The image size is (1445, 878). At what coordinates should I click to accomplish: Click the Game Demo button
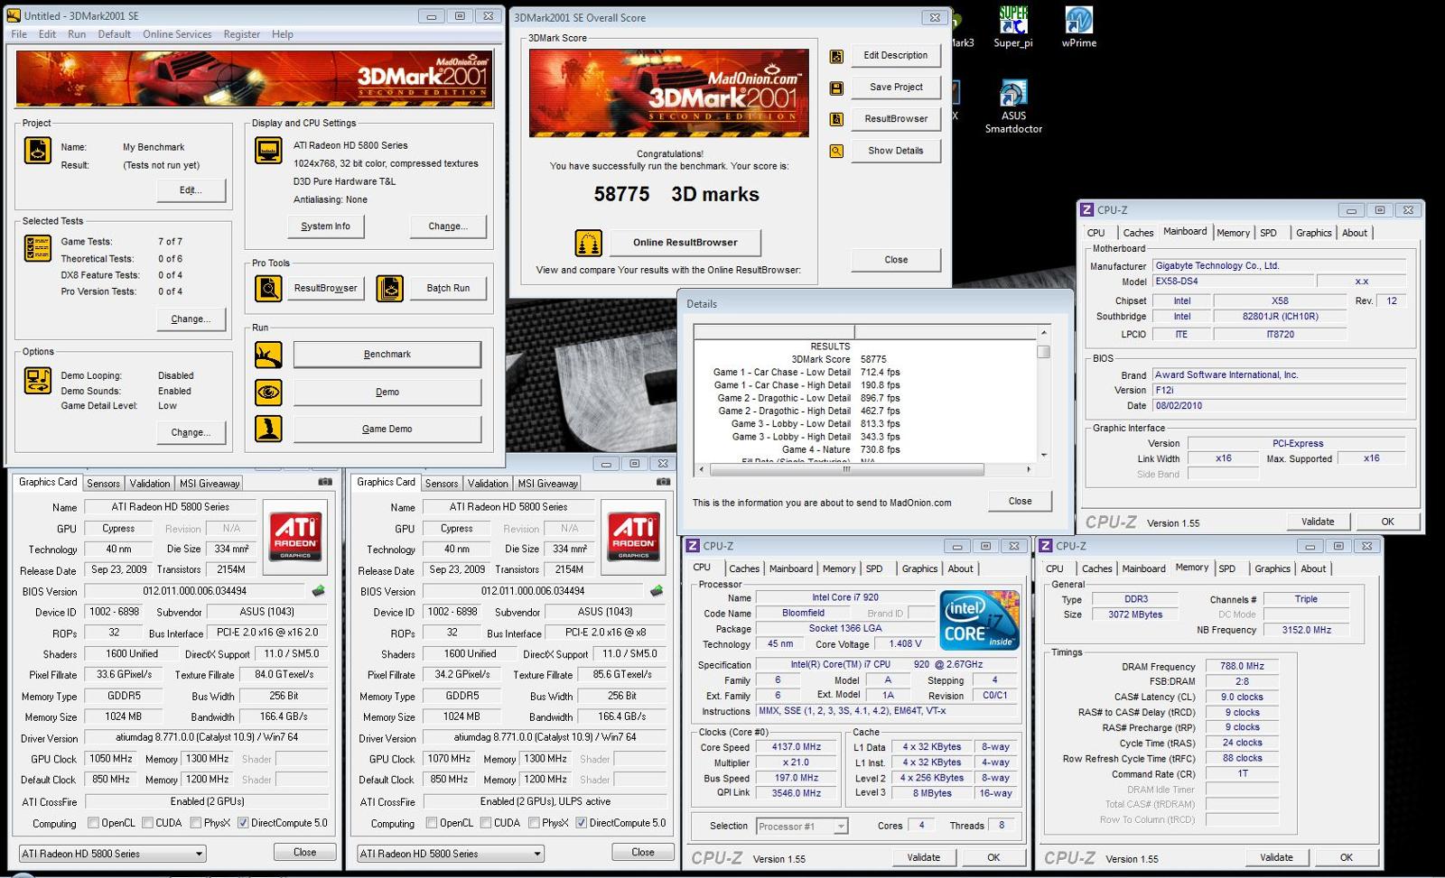[387, 429]
